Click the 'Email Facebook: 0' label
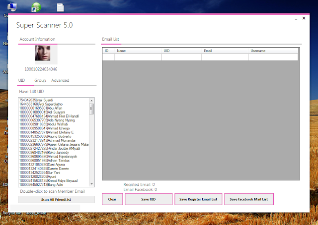318x225 pixels. pyautogui.click(x=140, y=189)
